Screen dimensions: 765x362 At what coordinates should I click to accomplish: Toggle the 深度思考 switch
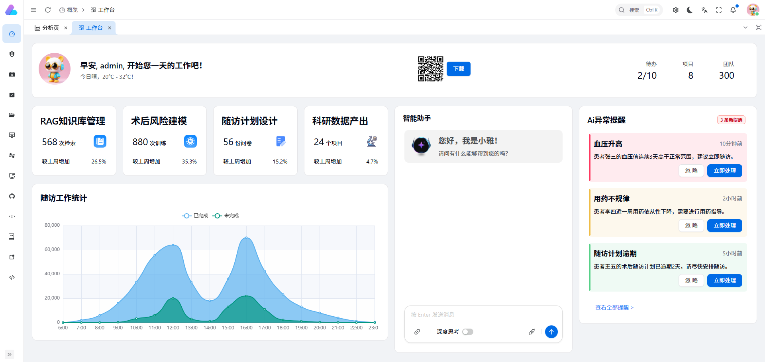point(467,332)
